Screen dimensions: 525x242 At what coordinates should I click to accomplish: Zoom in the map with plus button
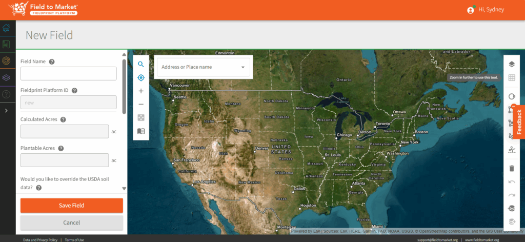tap(141, 91)
